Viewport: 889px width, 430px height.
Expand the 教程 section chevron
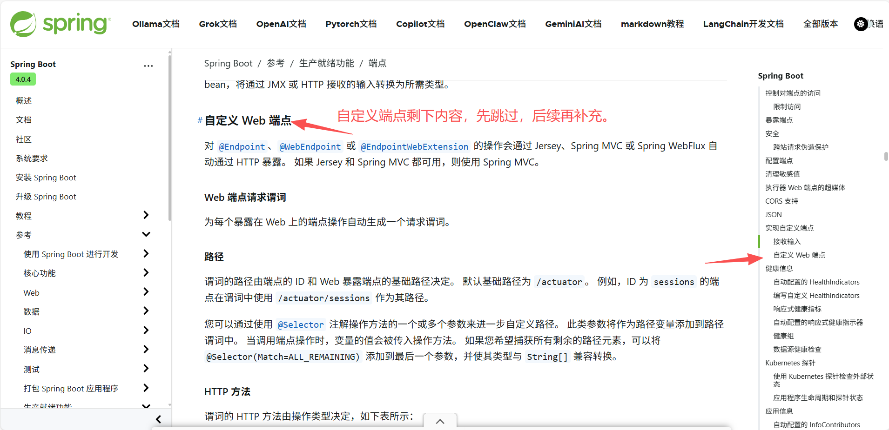[146, 215]
